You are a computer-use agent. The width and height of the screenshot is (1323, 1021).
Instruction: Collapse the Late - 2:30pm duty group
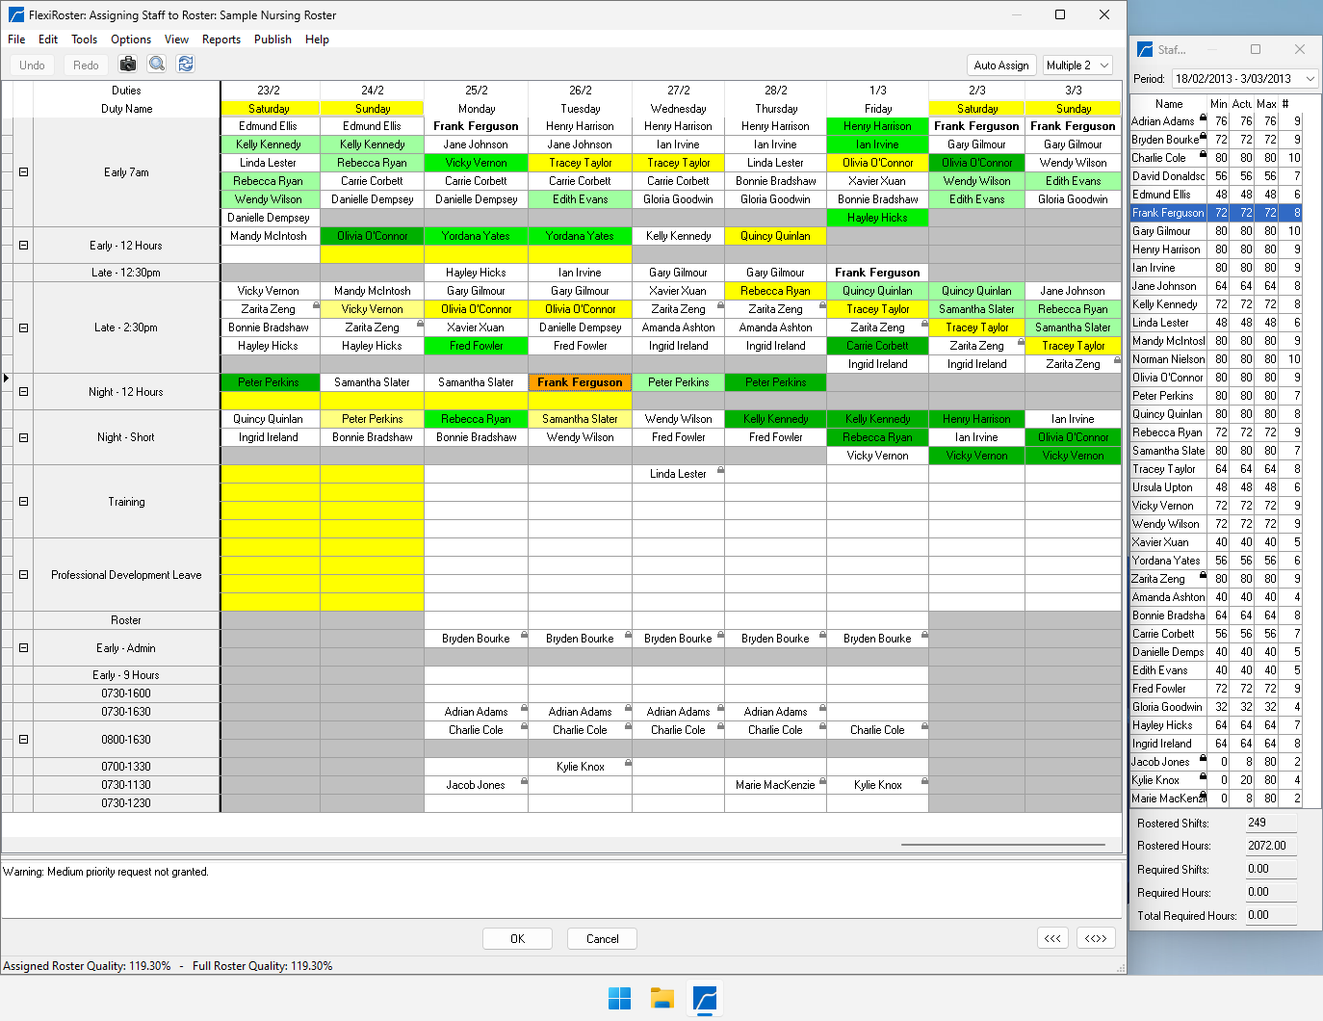[23, 327]
